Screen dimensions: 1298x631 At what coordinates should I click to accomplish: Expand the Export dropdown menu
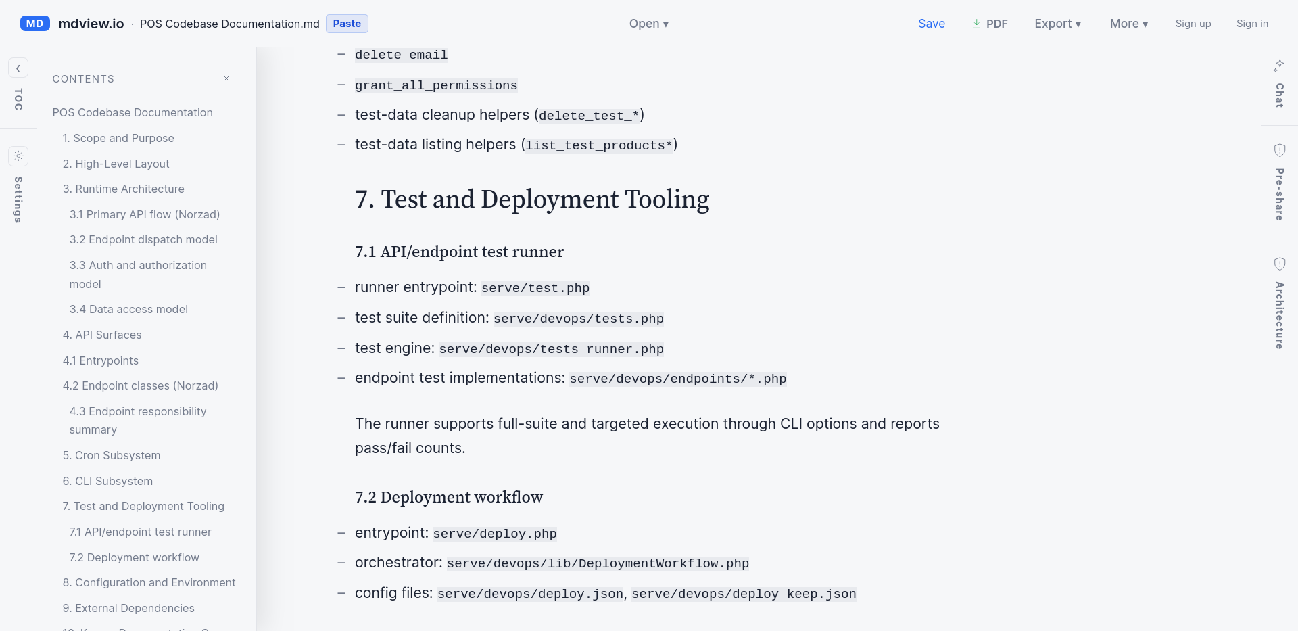tap(1058, 24)
